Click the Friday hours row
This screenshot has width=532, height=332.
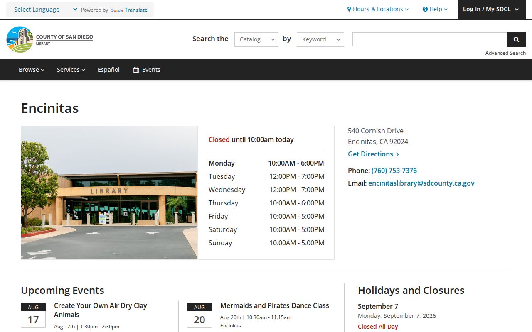click(x=266, y=216)
